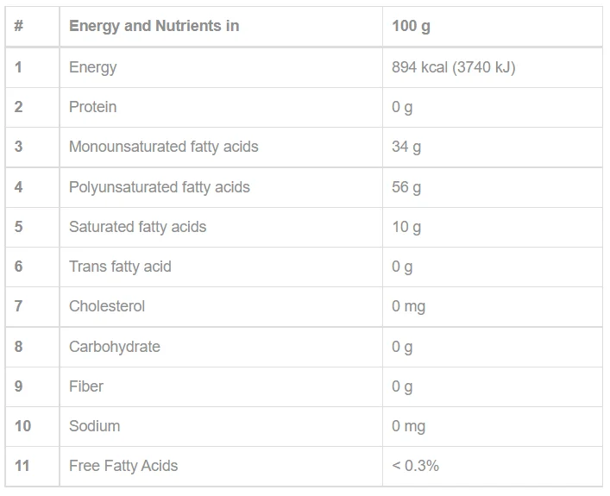Click the '< 0.3%' value cell
The height and width of the screenshot is (496, 610).
(493, 466)
